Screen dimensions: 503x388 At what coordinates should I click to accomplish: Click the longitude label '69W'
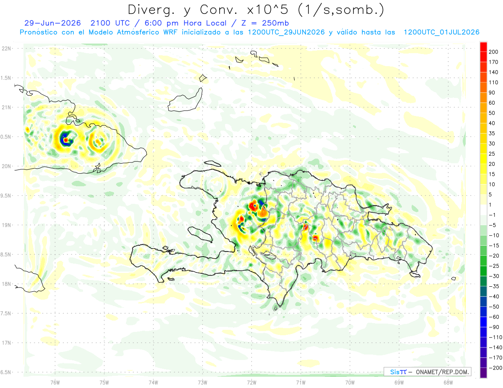click(x=399, y=383)
